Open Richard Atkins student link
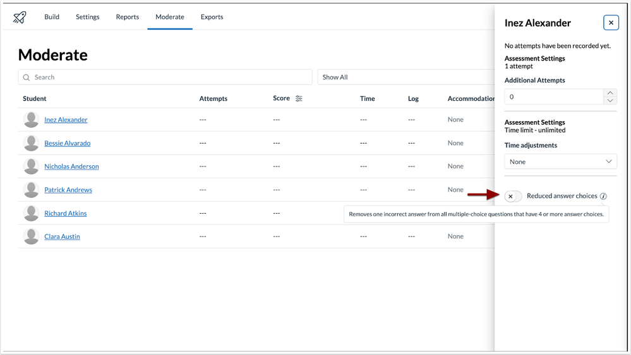The width and height of the screenshot is (631, 355). pos(65,213)
